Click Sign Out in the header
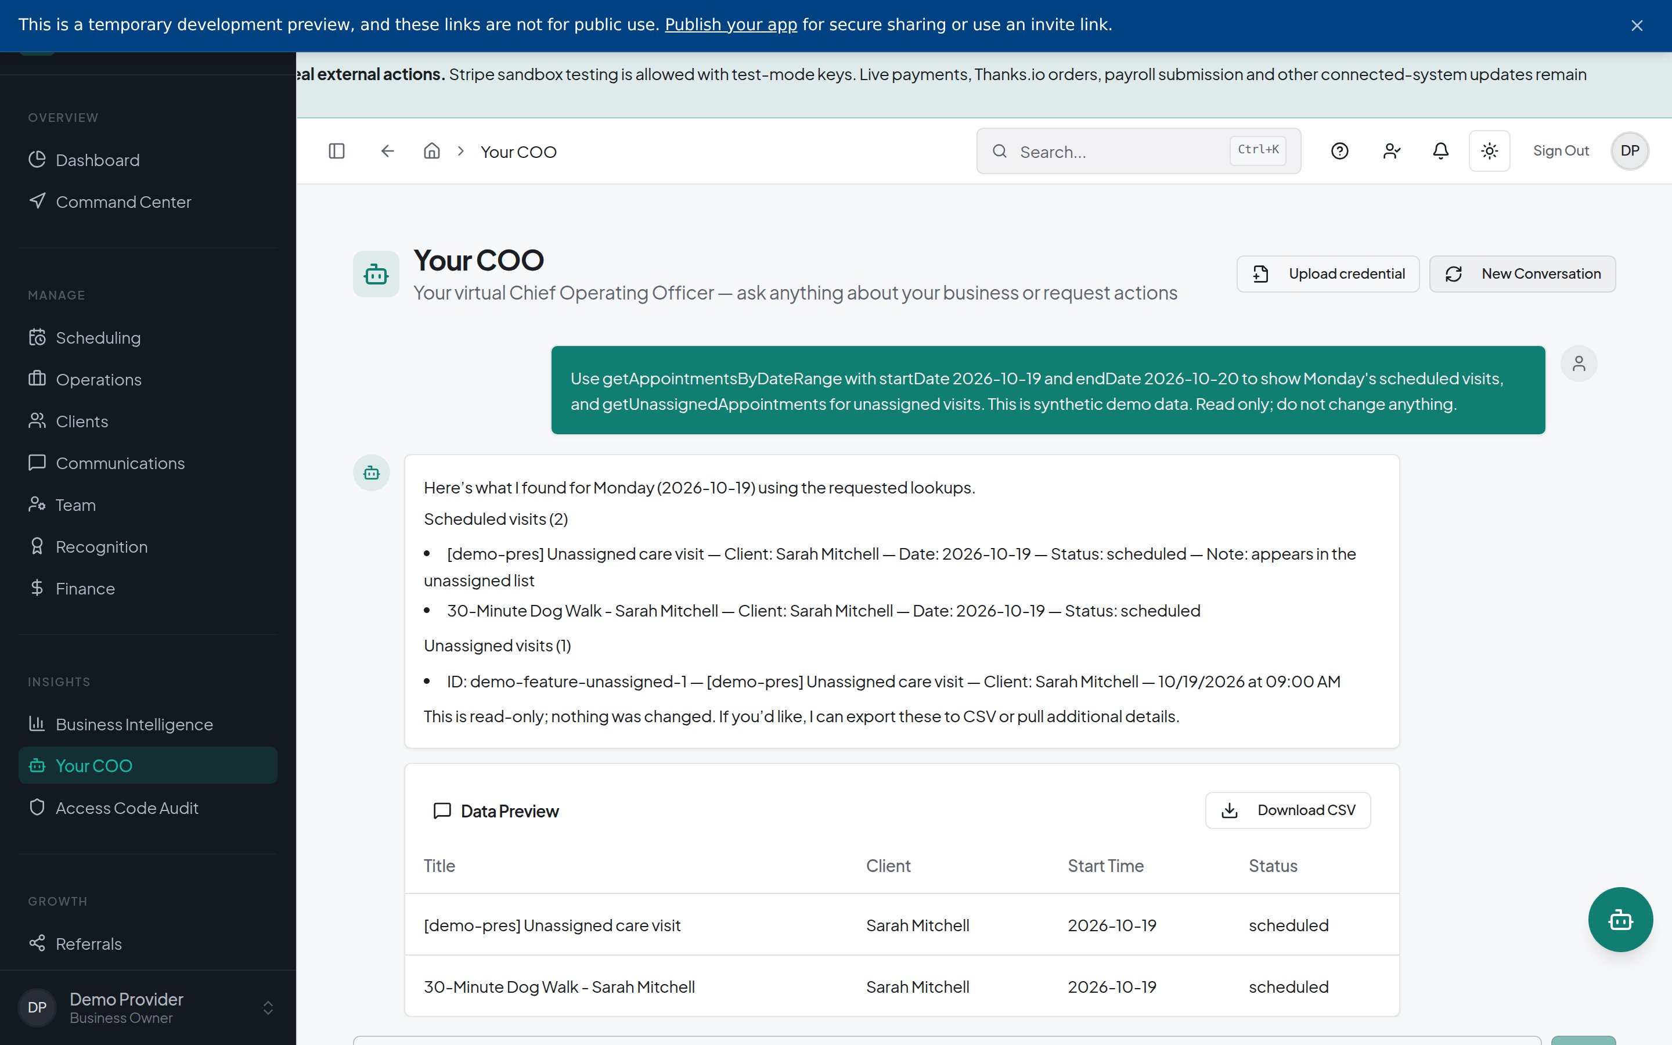 pos(1561,151)
